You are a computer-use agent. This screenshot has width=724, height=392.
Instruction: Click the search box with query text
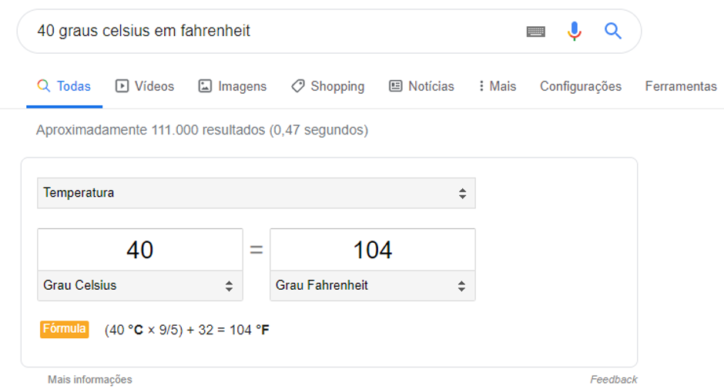pos(270,32)
